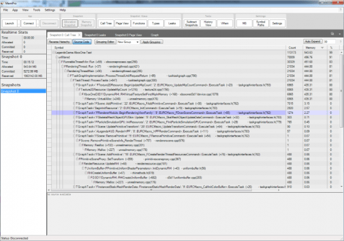Viewport: 344px width, 241px height.
Task: Open the Help menu
Action: pos(63,10)
